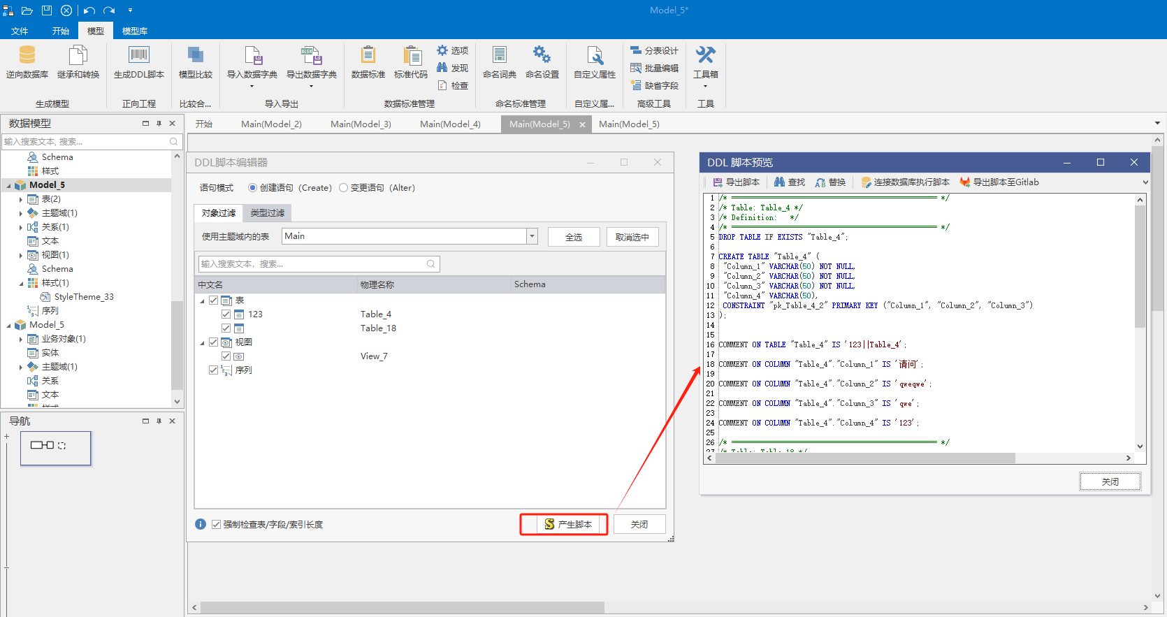Click 导出脚本至Gitlab in the preview toolbar
The height and width of the screenshot is (617, 1167).
click(999, 182)
